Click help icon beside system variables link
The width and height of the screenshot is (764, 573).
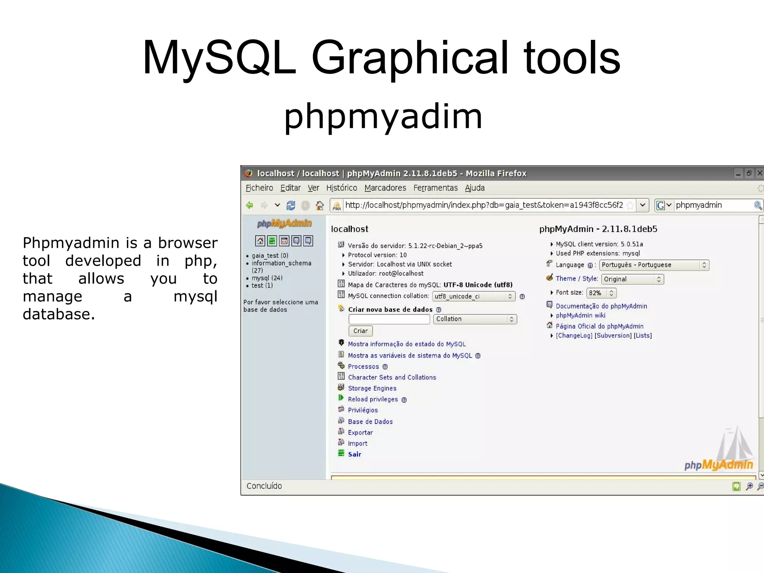pyautogui.click(x=478, y=356)
